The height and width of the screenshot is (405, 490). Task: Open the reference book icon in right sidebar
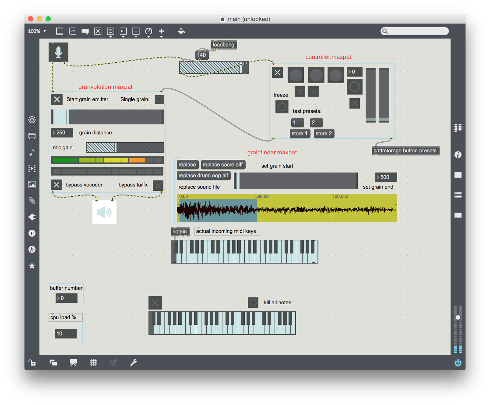(x=458, y=215)
